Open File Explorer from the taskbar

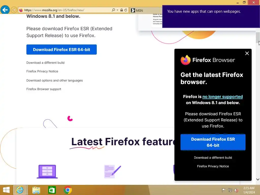pyautogui.click(x=36, y=190)
